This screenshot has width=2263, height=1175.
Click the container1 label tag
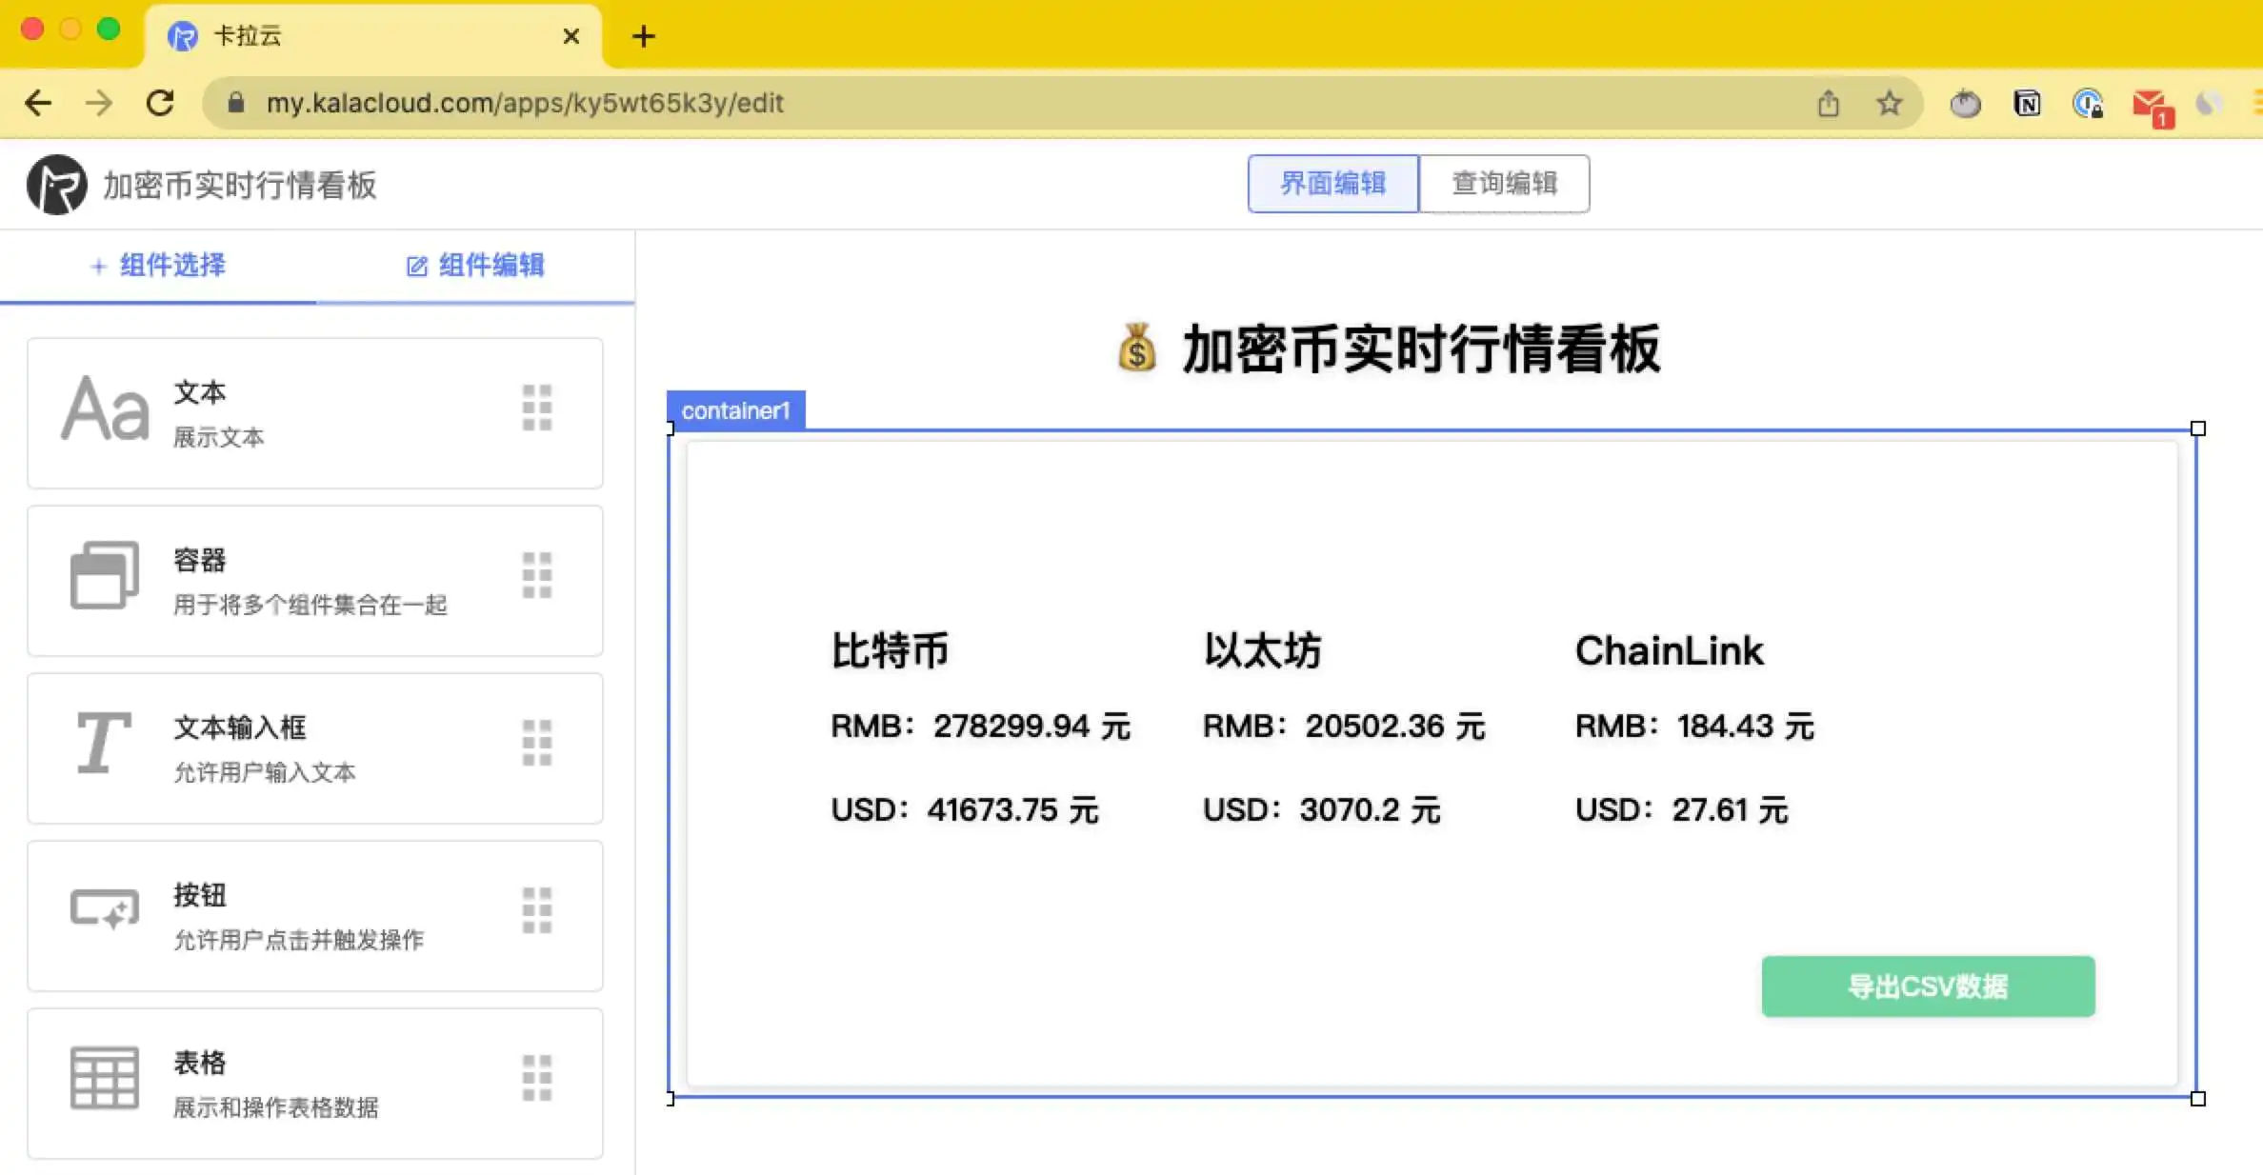[735, 410]
